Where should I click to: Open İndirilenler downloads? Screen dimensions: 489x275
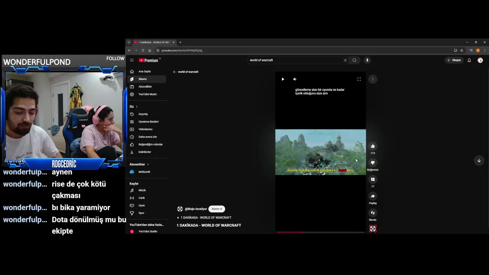pos(147,152)
